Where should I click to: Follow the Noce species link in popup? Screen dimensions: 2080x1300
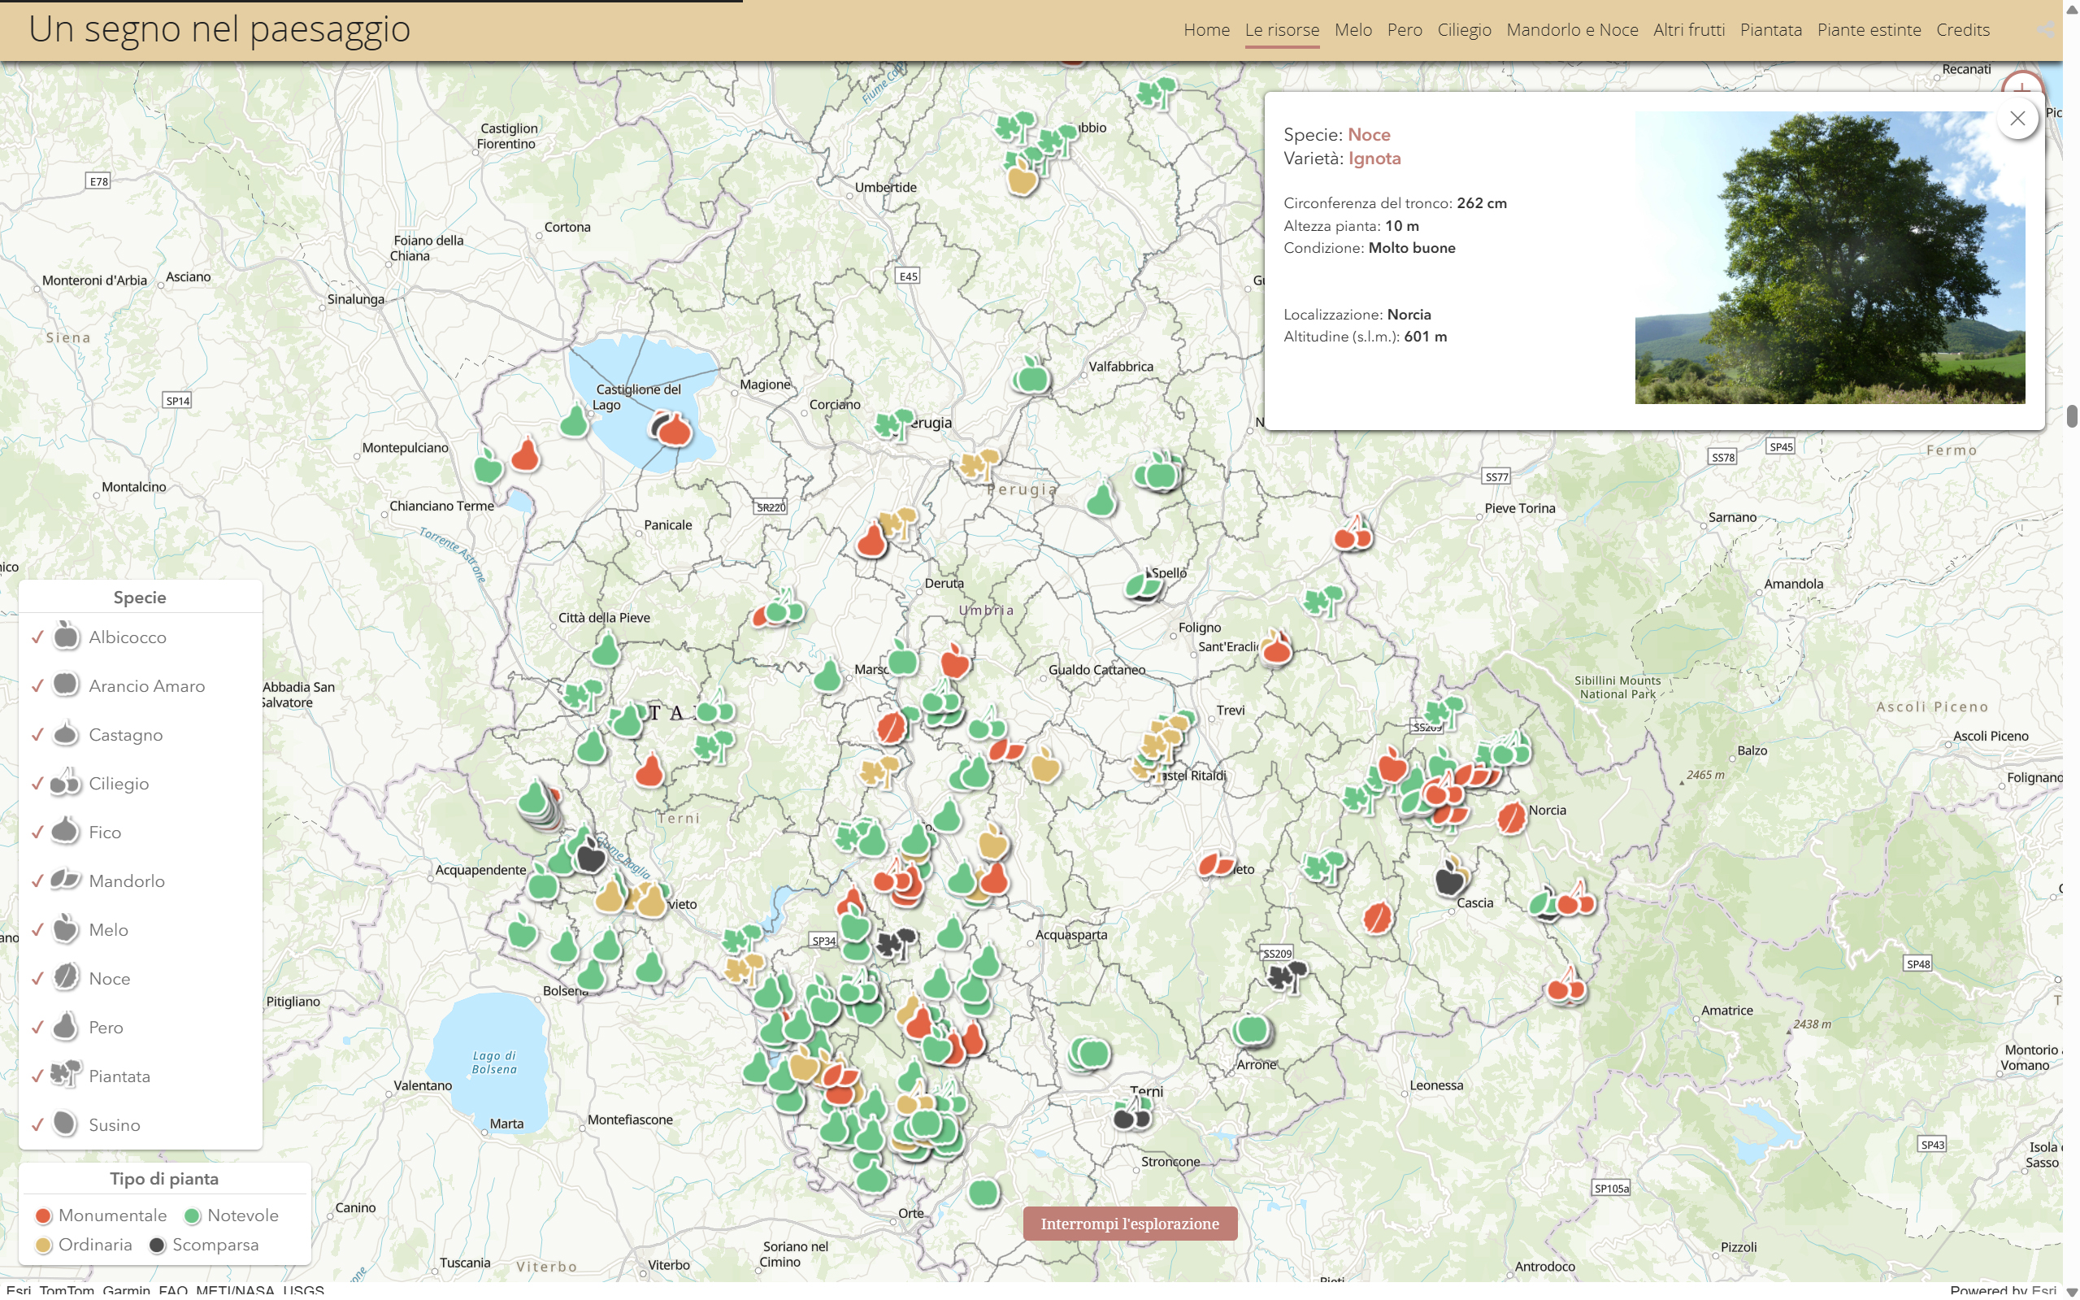click(1368, 135)
